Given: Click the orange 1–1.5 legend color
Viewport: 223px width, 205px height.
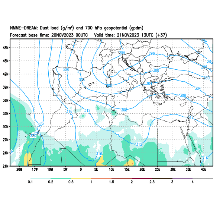Looking at the screenshot, I should pyautogui.click(x=101, y=179).
